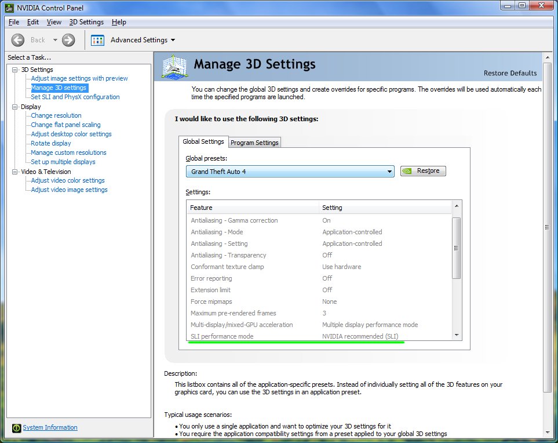Click the Feature column header
Screen dimensions: 558x443
(x=253, y=208)
